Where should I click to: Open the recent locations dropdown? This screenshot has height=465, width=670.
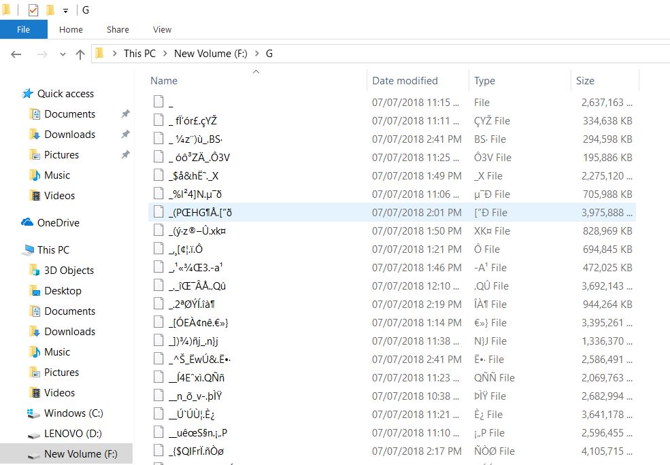pos(63,54)
